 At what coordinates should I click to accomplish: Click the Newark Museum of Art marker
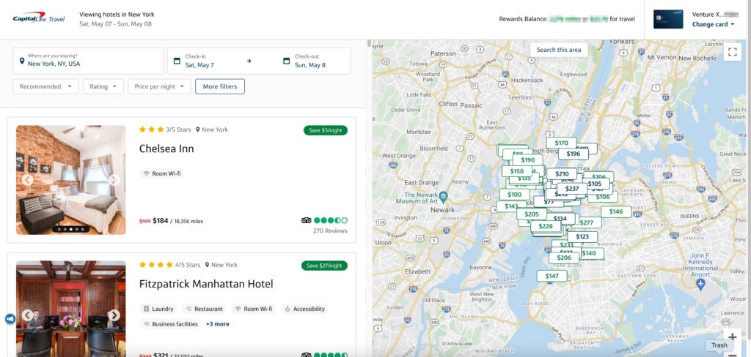444,196
